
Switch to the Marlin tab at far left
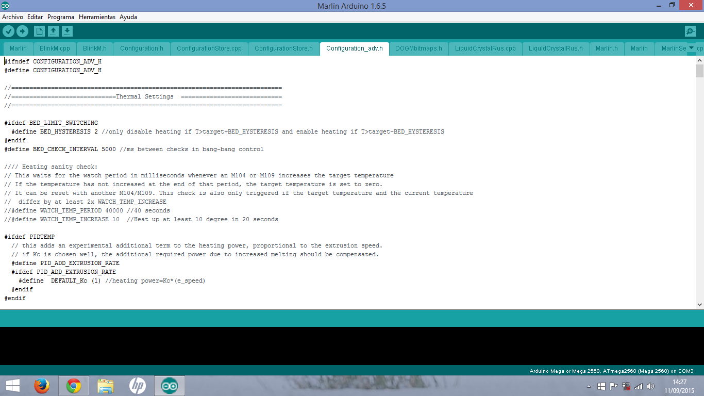point(18,48)
